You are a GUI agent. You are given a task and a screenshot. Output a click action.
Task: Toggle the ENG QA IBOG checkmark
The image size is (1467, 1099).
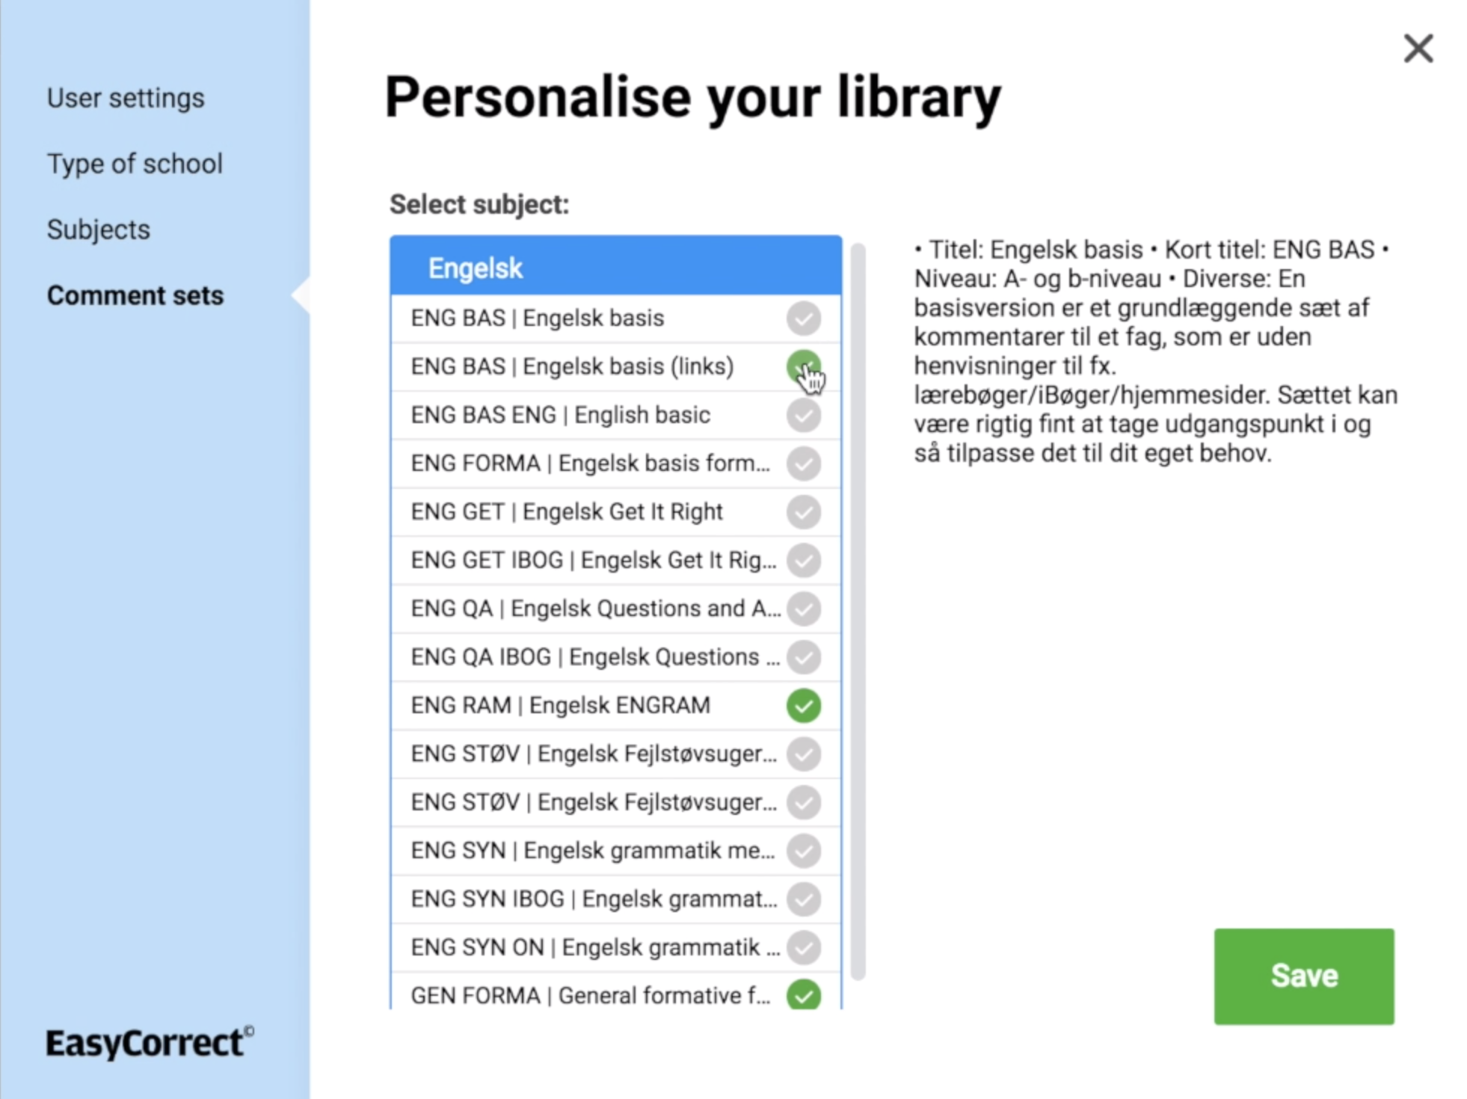803,657
